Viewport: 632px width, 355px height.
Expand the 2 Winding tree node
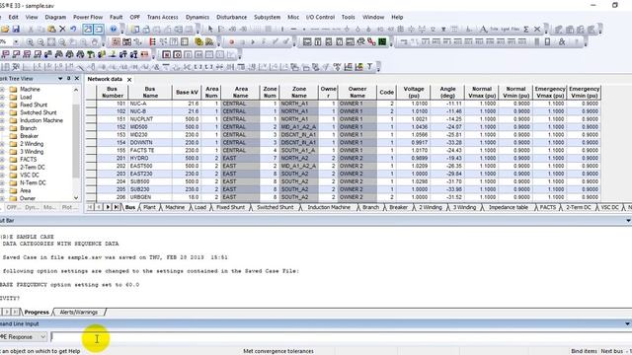click(2, 144)
